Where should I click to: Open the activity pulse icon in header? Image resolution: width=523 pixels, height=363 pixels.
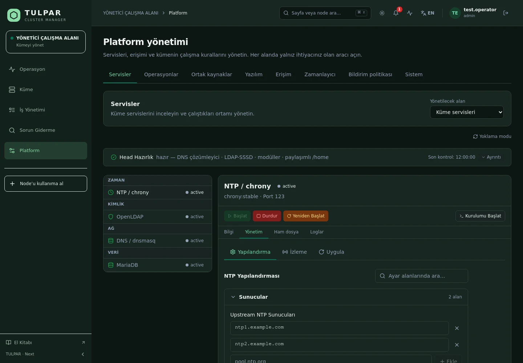pyautogui.click(x=410, y=13)
